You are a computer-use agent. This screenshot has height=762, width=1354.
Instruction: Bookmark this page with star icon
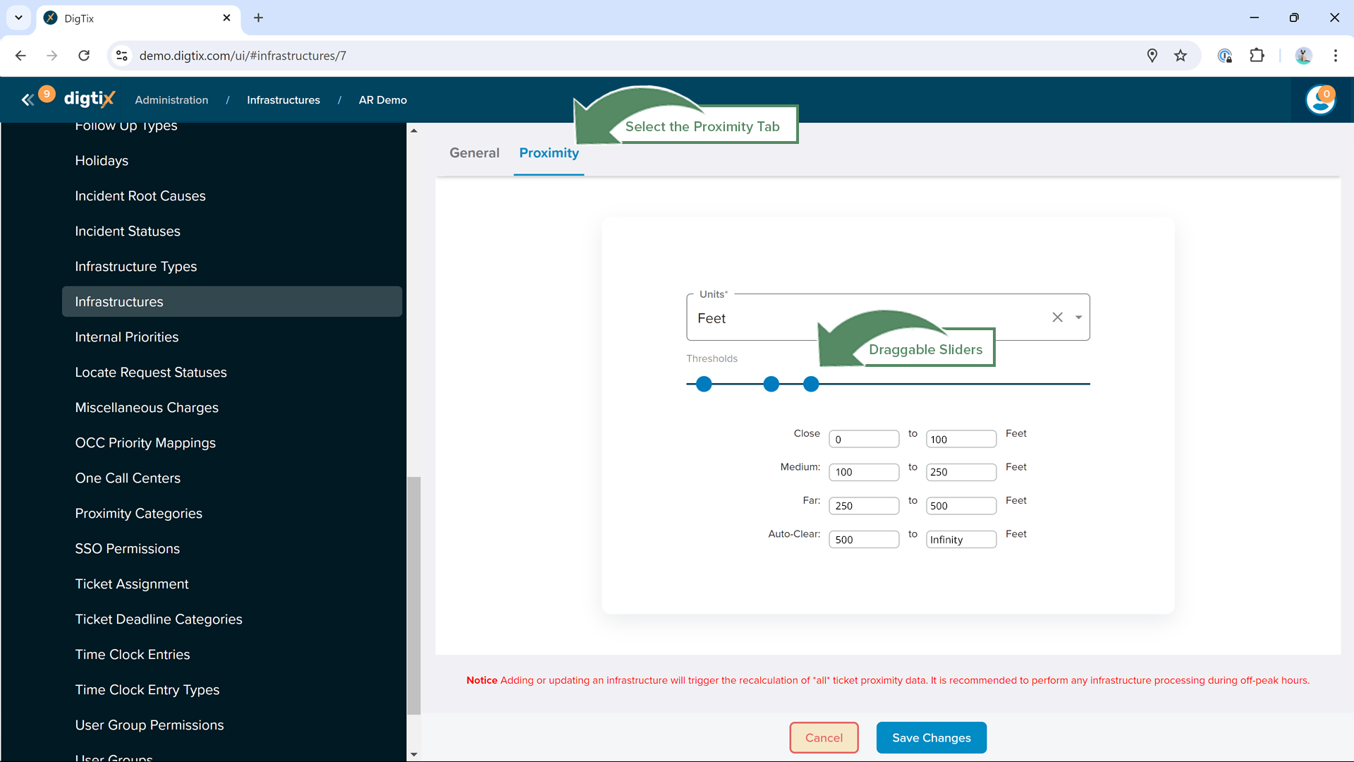[1181, 56]
